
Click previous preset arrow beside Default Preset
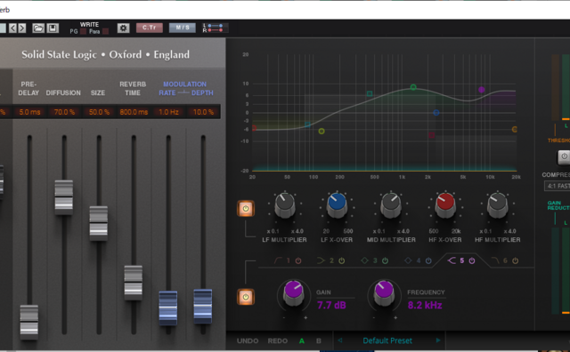coord(340,340)
